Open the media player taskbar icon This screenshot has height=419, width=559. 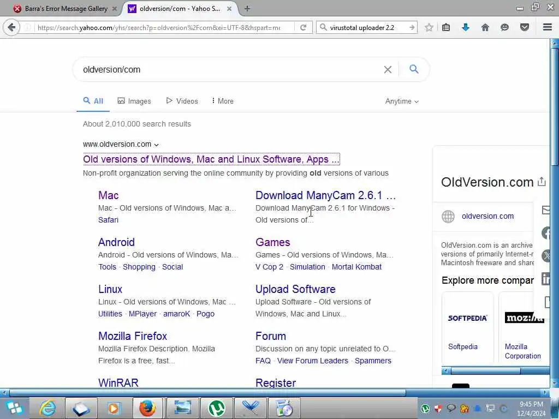click(x=114, y=408)
